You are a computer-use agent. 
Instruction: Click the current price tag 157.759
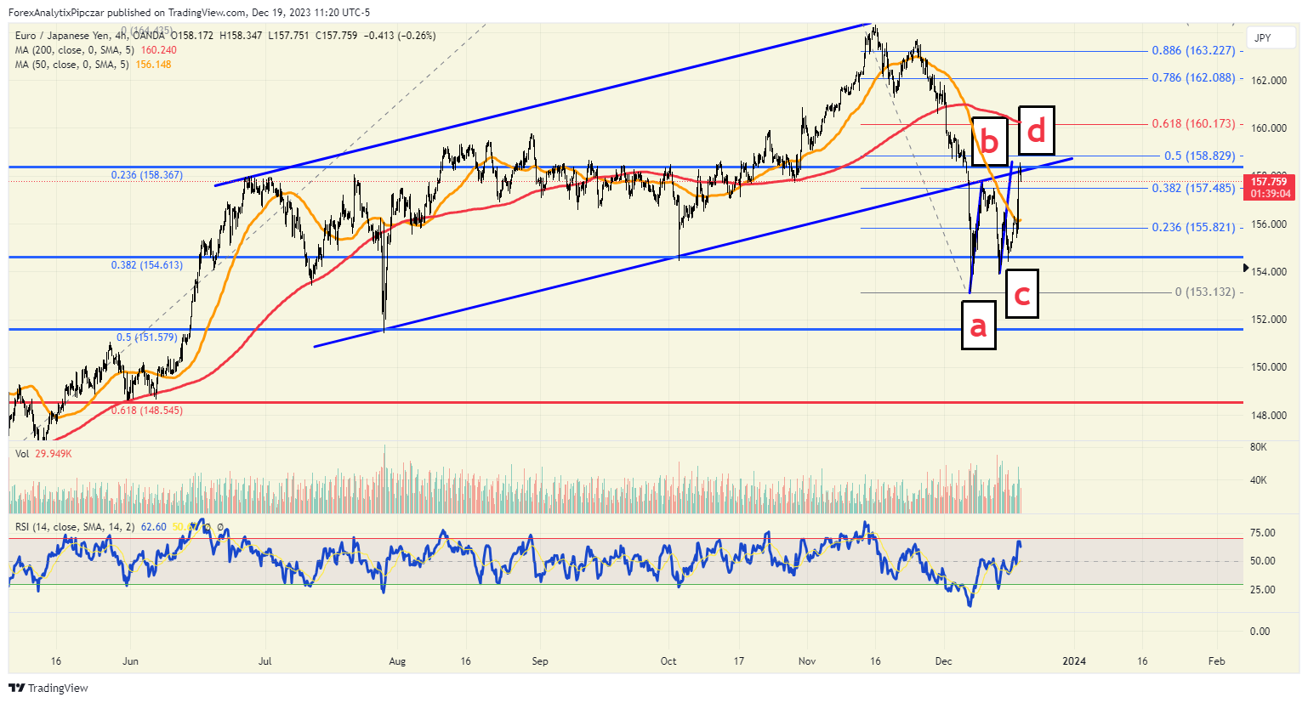point(1268,181)
